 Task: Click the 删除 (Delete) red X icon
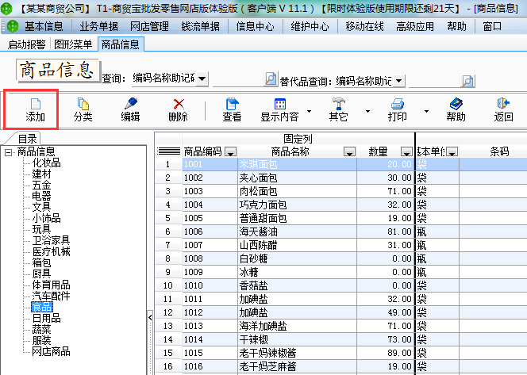click(179, 104)
